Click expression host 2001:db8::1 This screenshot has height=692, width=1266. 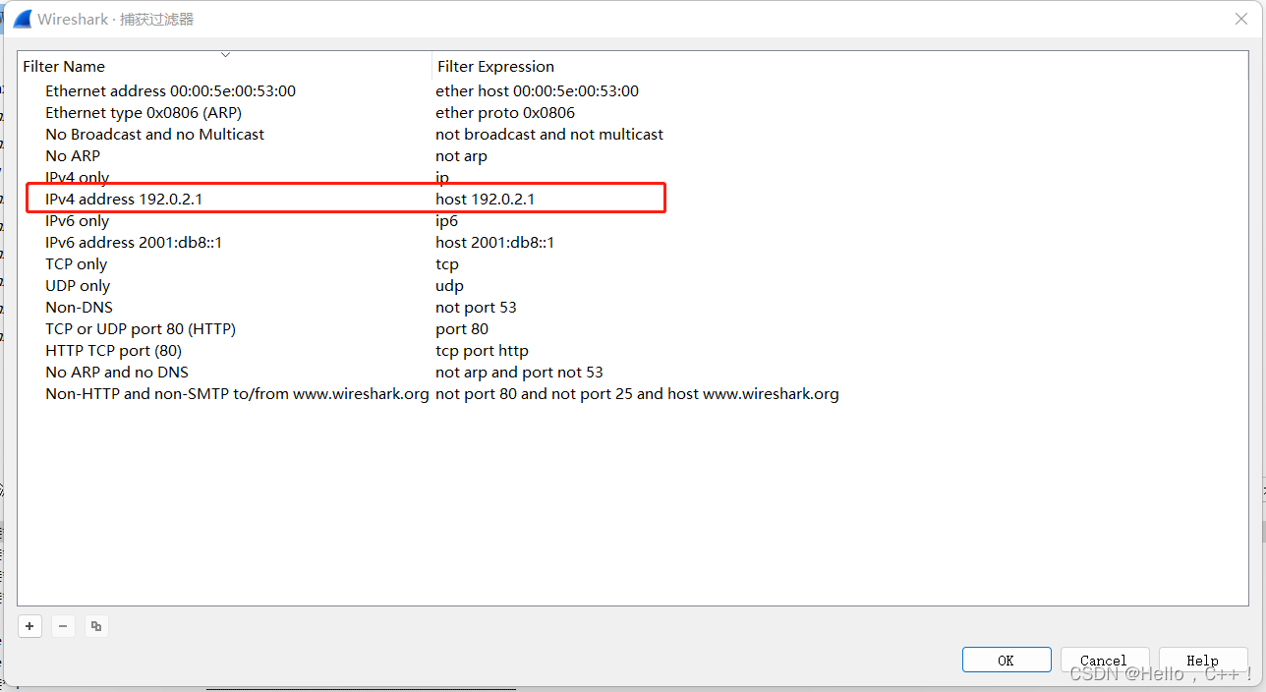[495, 242]
